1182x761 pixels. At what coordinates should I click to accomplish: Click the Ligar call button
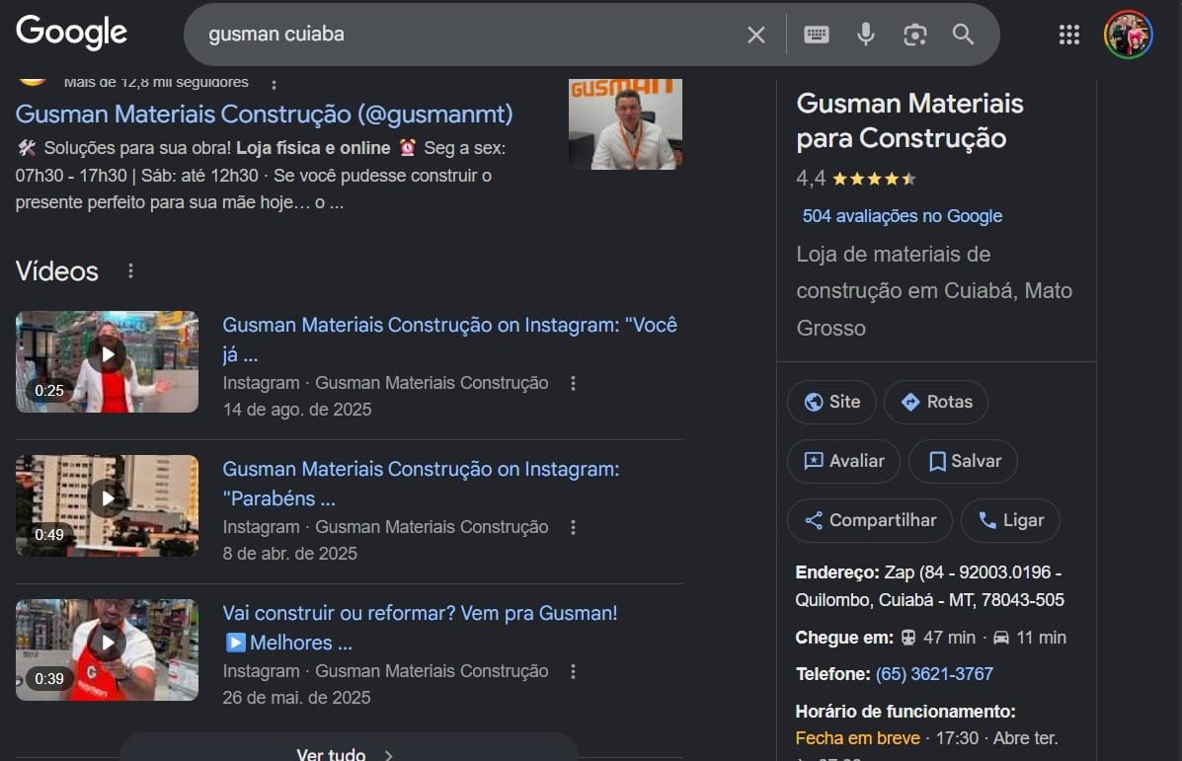[x=1011, y=520]
